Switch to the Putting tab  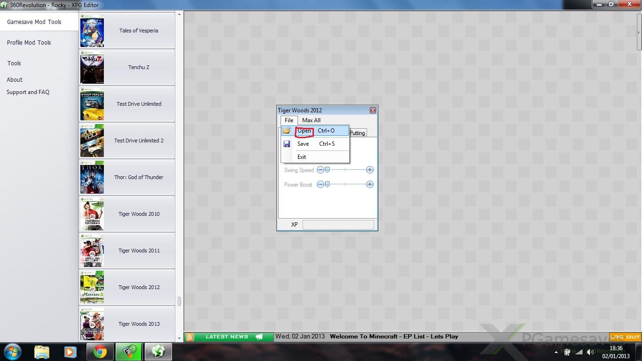pyautogui.click(x=357, y=133)
